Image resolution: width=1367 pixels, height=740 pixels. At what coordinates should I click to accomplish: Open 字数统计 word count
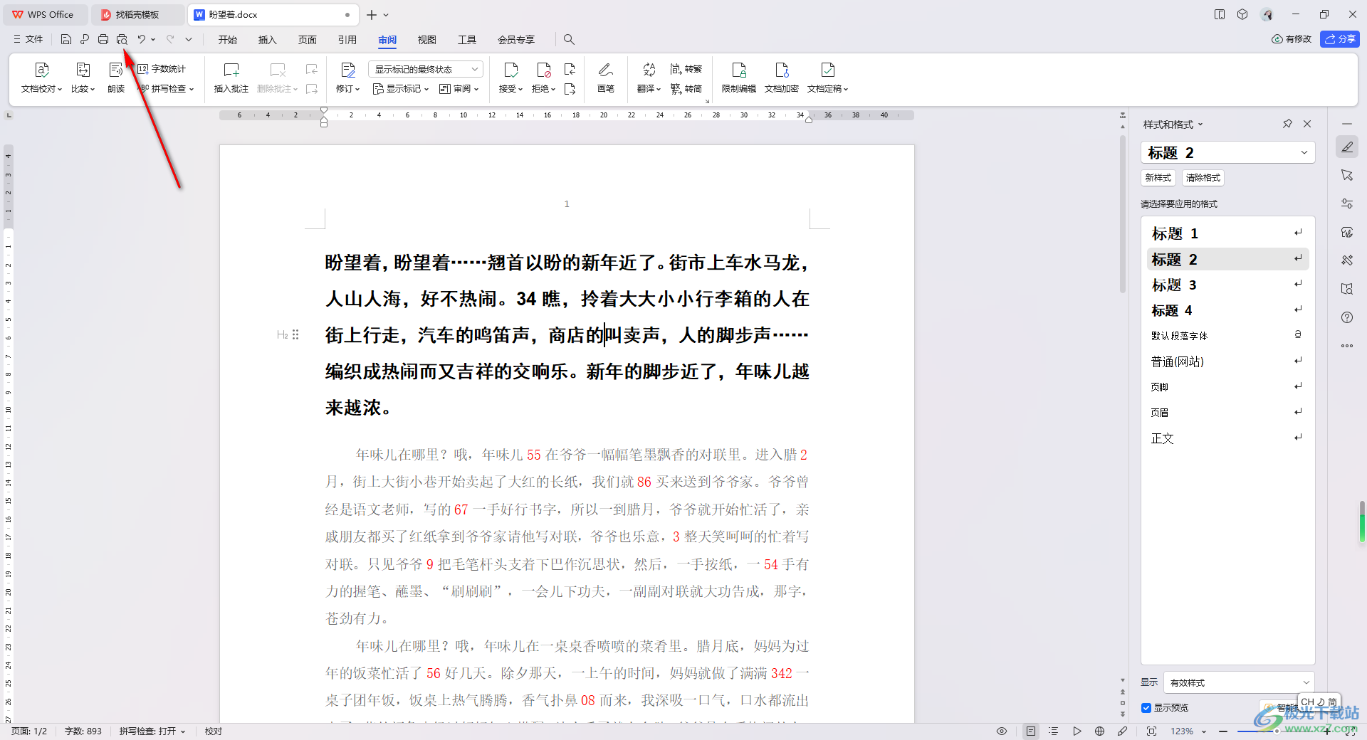[x=162, y=69]
